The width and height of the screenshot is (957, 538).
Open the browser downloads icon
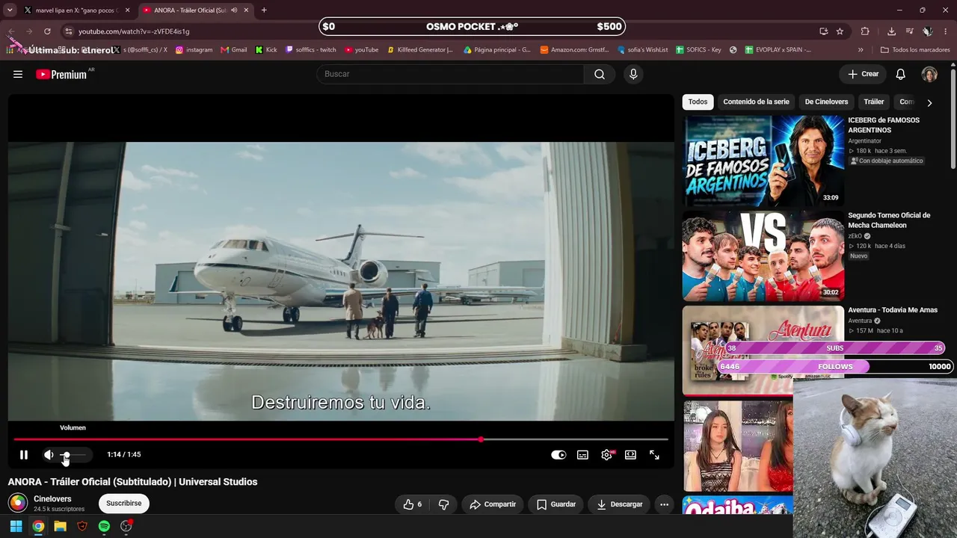click(891, 31)
